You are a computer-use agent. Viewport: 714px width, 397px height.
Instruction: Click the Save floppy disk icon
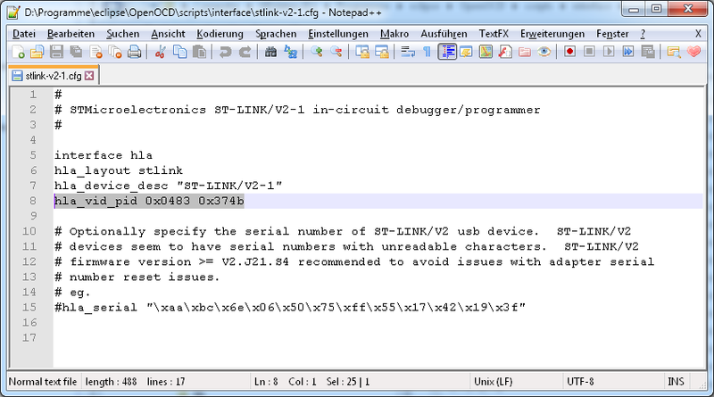pos(56,52)
